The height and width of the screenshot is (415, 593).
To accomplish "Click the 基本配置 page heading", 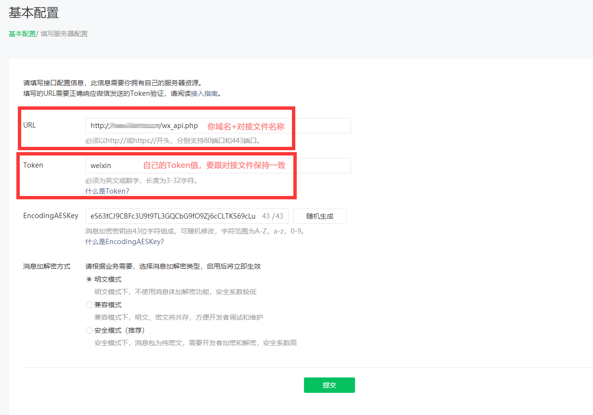I will [32, 13].
